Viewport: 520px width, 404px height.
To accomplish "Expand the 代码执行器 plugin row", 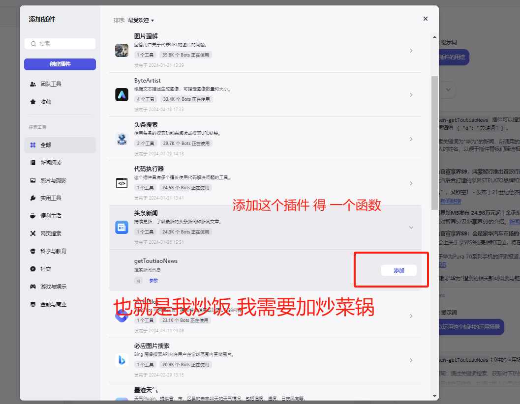I will pyautogui.click(x=411, y=183).
